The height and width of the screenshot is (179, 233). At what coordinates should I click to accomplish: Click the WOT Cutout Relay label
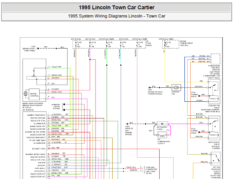click(x=214, y=145)
